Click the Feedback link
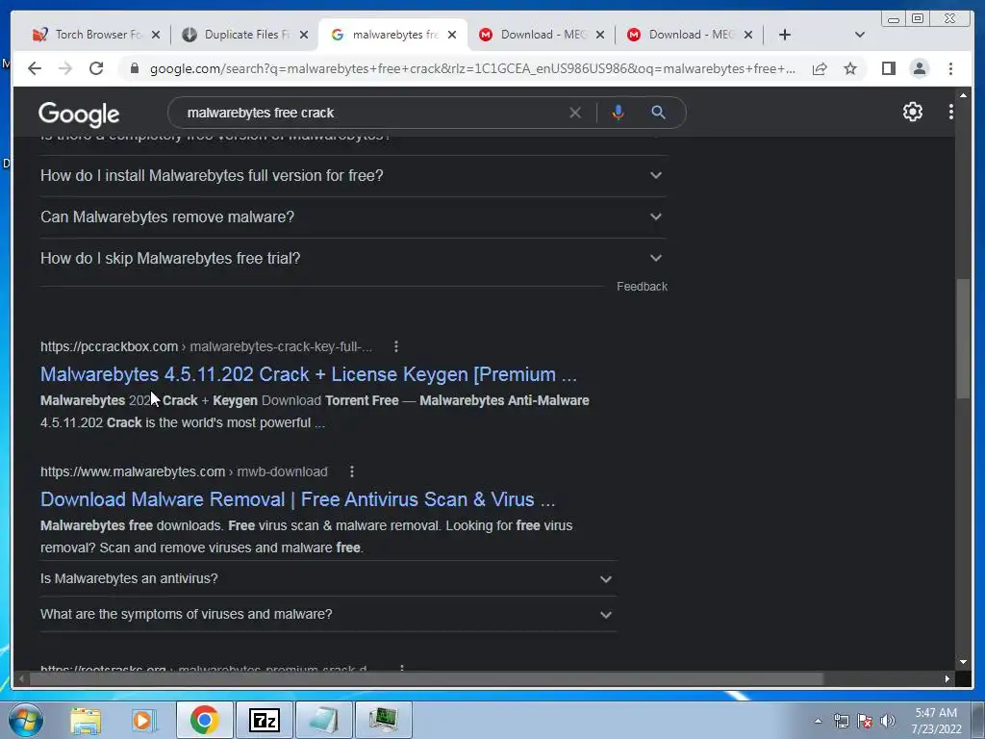This screenshot has width=985, height=739. pyautogui.click(x=642, y=287)
